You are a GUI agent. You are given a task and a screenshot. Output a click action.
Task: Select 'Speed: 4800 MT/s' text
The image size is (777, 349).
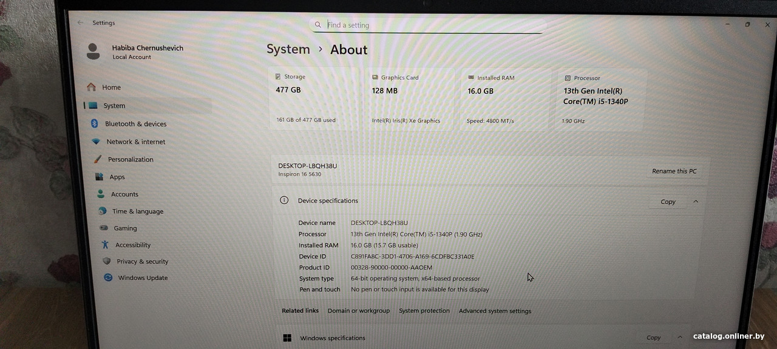pos(490,121)
